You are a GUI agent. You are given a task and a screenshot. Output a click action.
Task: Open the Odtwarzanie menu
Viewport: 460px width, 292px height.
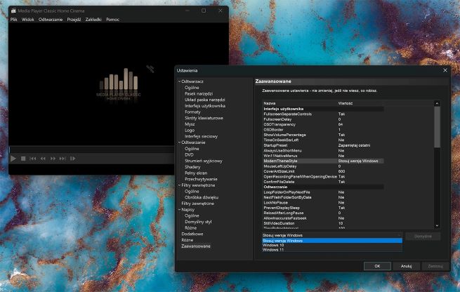click(51, 20)
